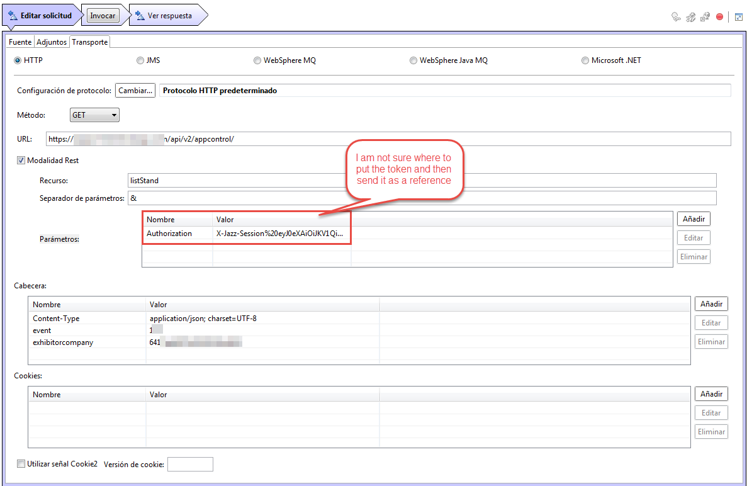Screen dimensions: 747x486
Task: Click the maximize view icon at top right
Action: click(739, 16)
